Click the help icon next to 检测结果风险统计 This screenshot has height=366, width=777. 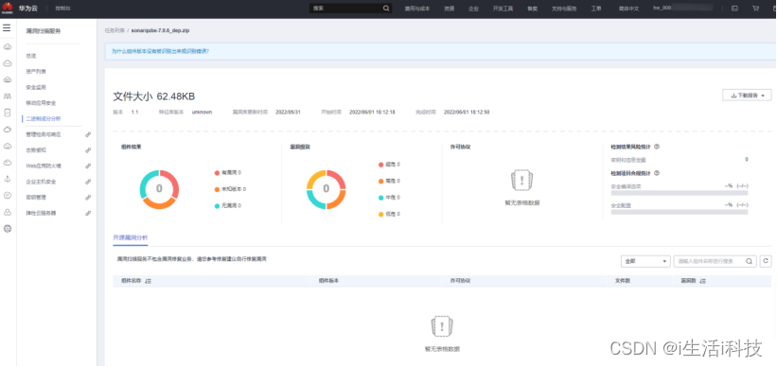pos(657,147)
